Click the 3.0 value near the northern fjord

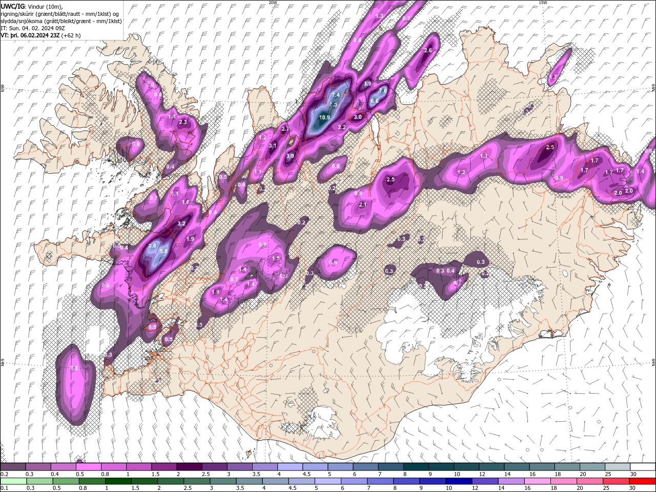[x=358, y=117]
